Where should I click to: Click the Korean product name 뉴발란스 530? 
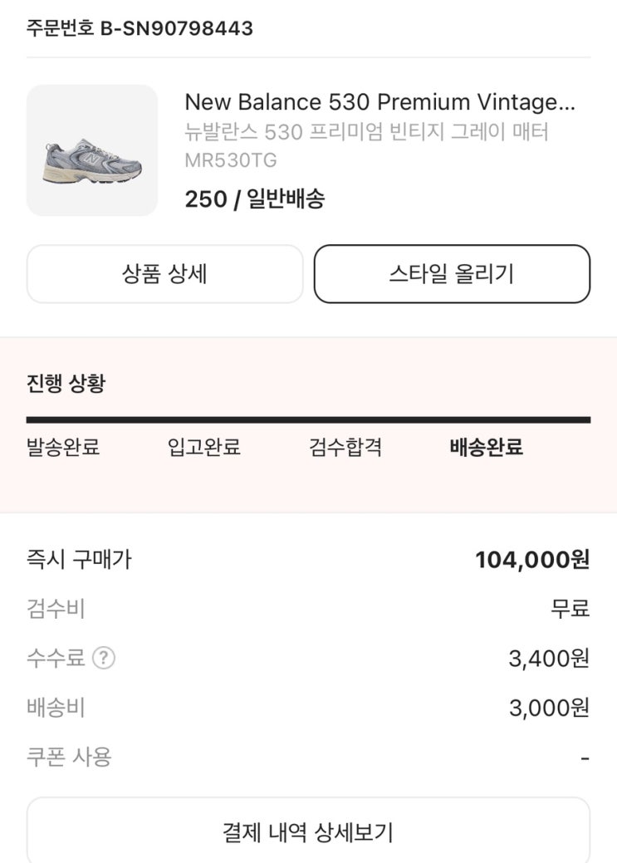tap(366, 132)
